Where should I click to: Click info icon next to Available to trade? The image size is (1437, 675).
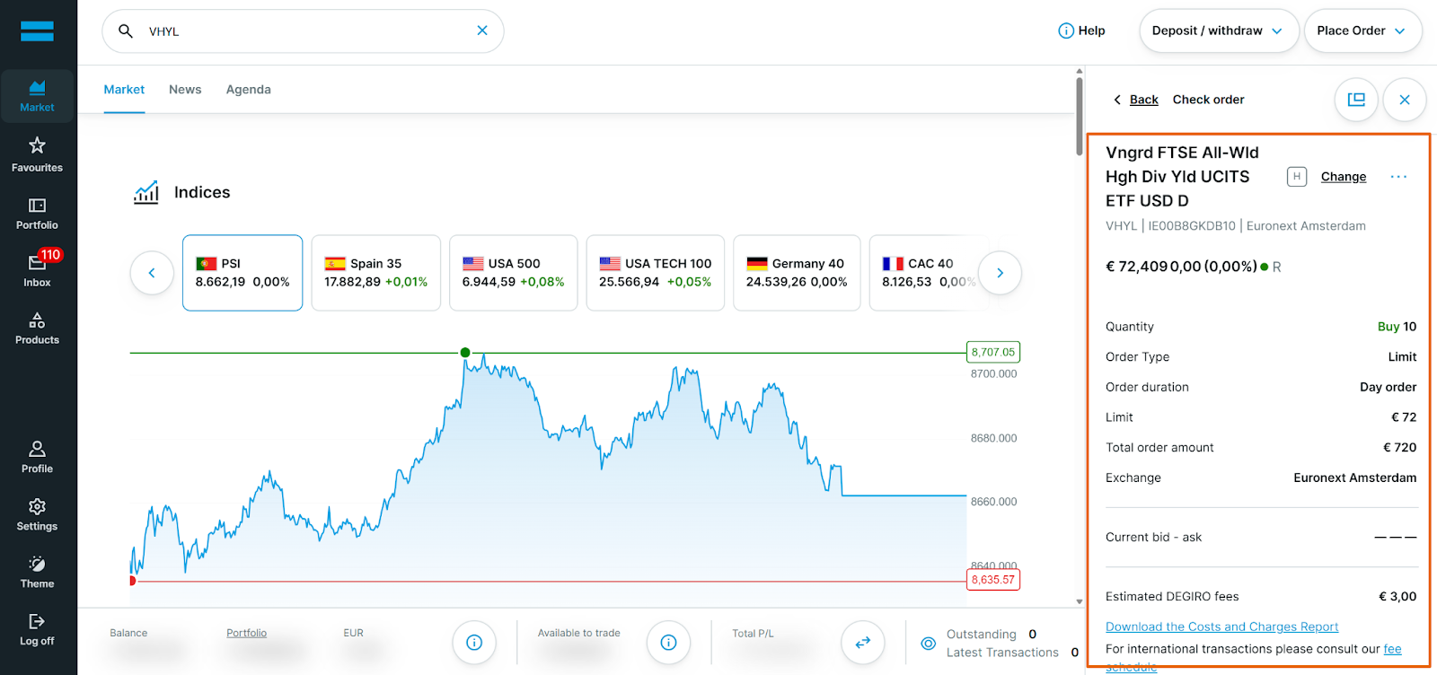668,643
